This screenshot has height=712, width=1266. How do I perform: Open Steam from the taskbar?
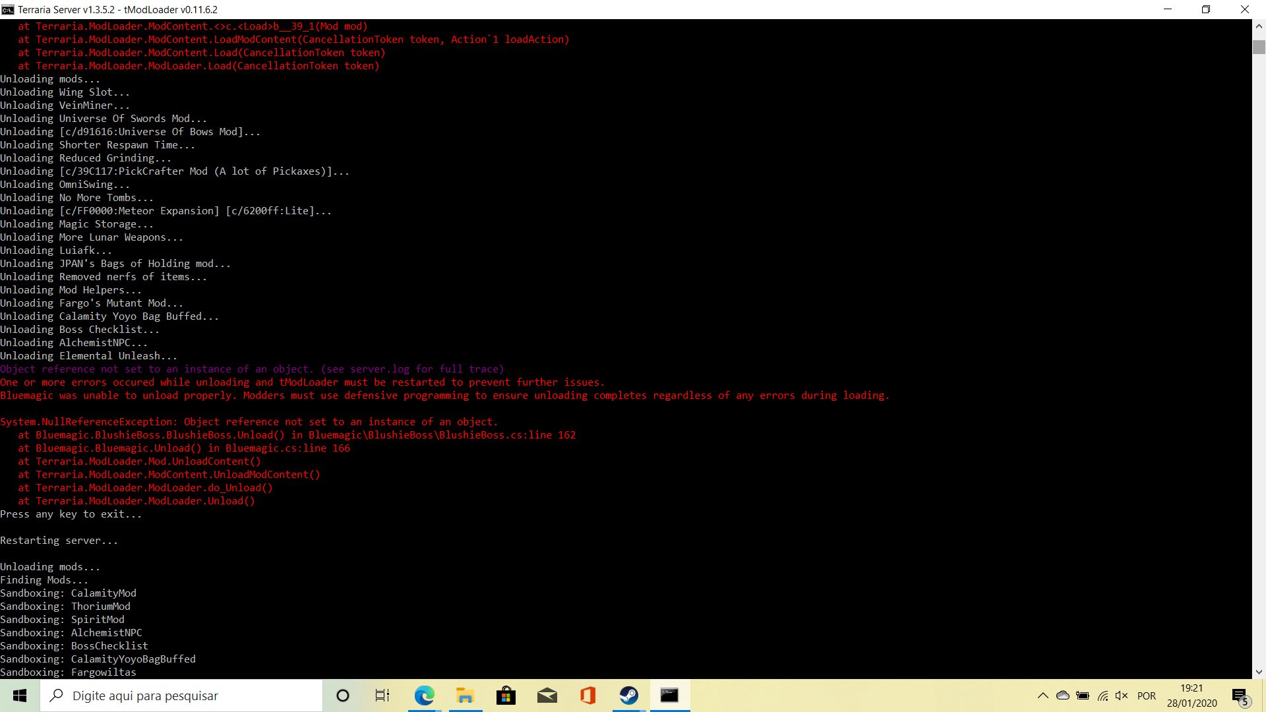point(629,696)
